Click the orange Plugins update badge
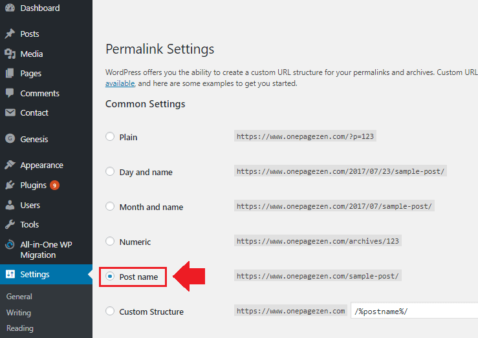Screen dimensions: 478x338 pos(54,185)
